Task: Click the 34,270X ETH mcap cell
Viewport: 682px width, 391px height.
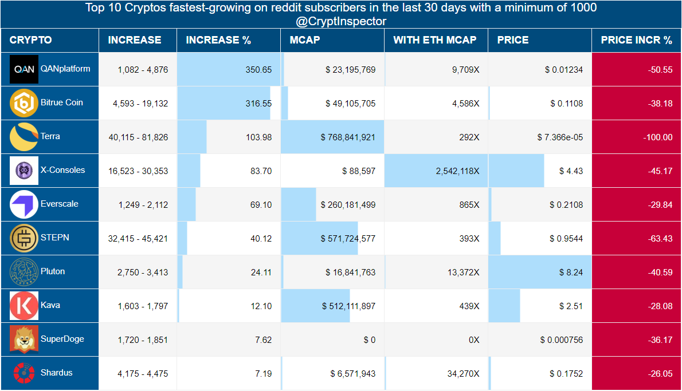Action: pyautogui.click(x=436, y=374)
